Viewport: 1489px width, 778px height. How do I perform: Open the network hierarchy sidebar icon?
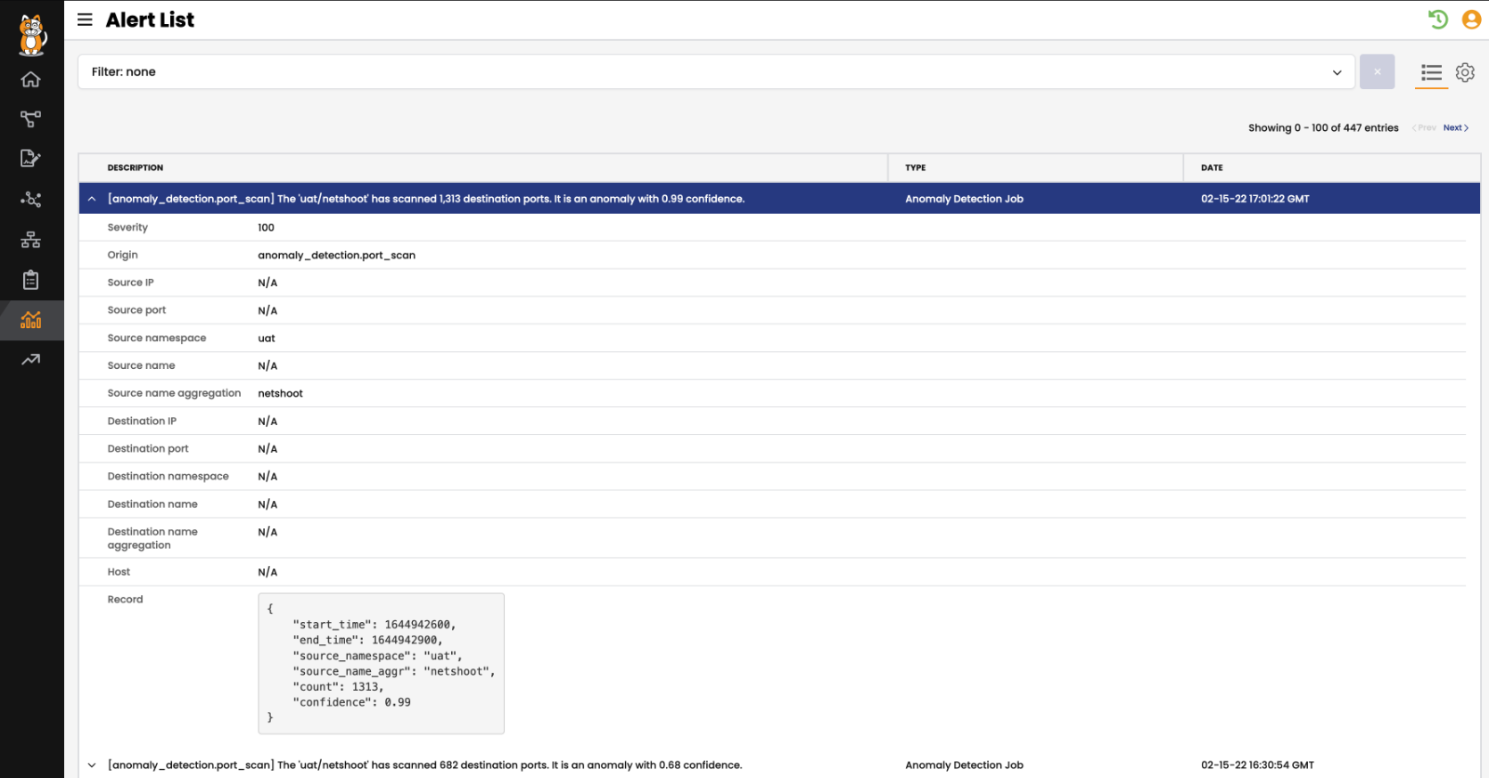[31, 240]
